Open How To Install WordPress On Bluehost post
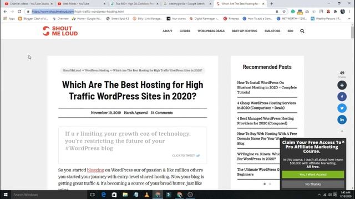355x199 pixels. [x=267, y=87]
